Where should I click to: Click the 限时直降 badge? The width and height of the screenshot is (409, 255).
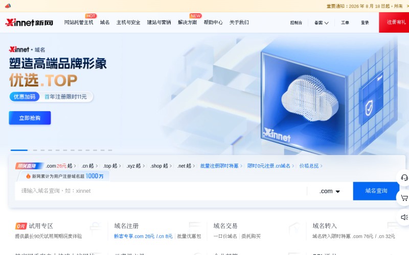pos(29,166)
